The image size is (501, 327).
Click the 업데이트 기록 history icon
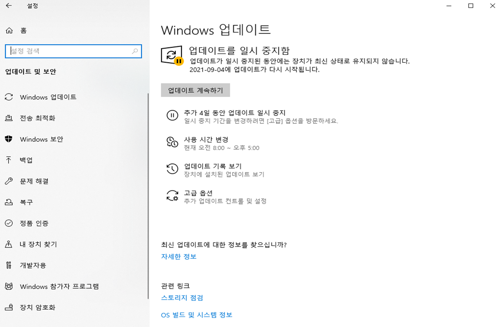[x=172, y=169]
